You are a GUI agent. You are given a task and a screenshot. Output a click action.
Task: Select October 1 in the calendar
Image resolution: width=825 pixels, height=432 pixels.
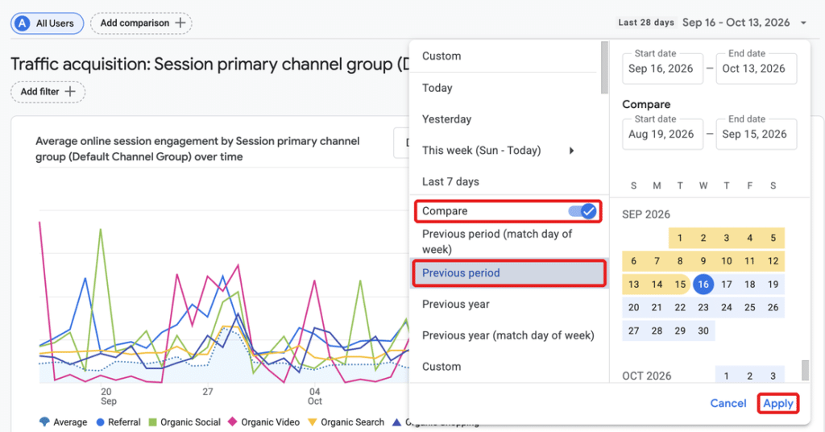click(x=726, y=376)
